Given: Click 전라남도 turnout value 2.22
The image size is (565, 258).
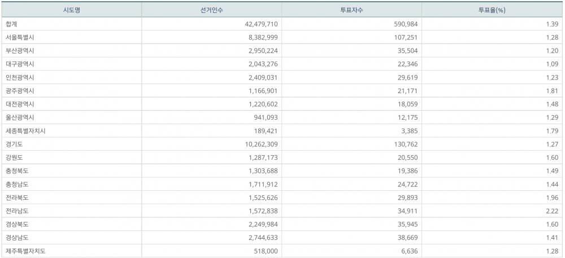Looking at the screenshot, I should click(551, 211).
